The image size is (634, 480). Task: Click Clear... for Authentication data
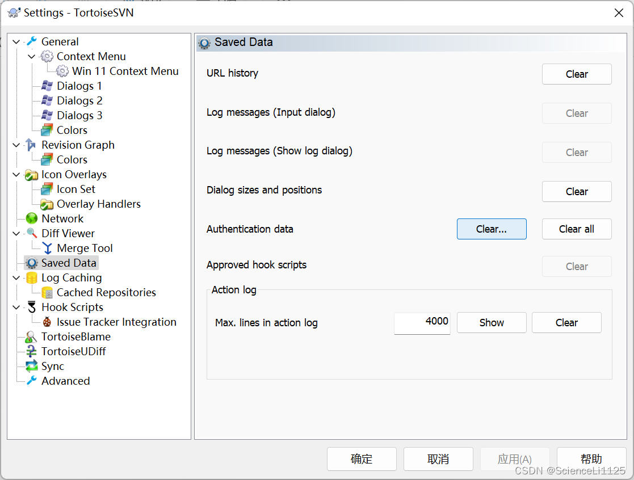(492, 229)
